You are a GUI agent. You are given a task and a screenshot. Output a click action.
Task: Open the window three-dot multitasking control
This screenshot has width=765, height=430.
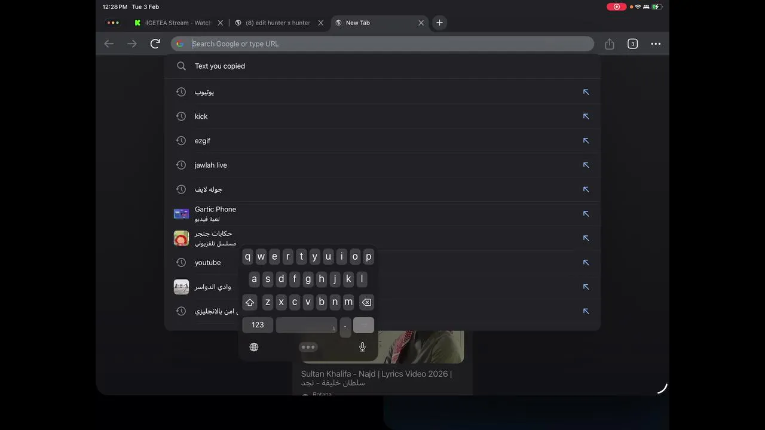112,23
